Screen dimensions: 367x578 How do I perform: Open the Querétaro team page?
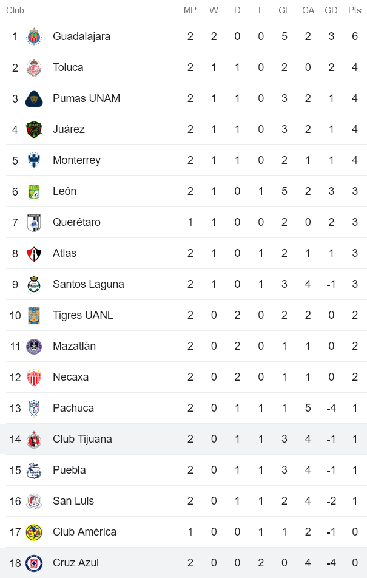[76, 222]
